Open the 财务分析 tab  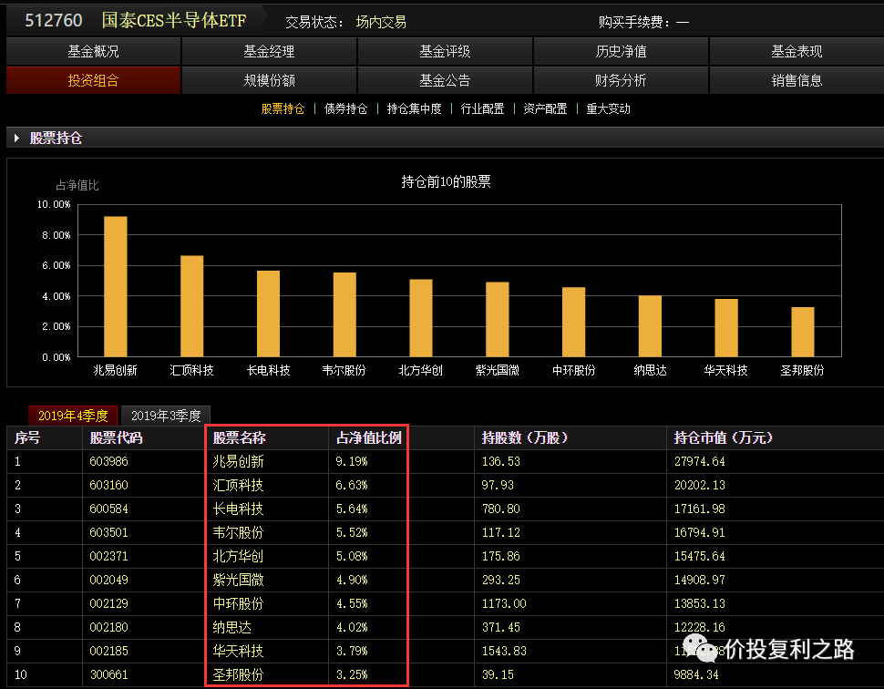click(621, 80)
